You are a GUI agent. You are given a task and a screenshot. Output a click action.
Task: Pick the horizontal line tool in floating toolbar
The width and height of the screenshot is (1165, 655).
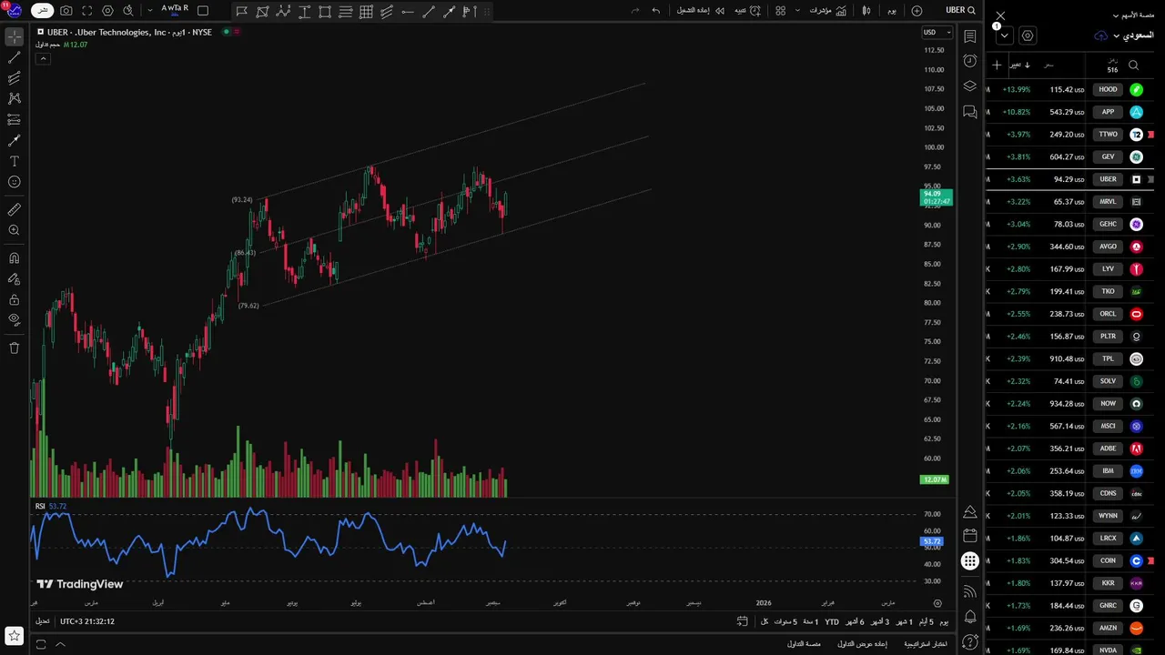coord(407,12)
